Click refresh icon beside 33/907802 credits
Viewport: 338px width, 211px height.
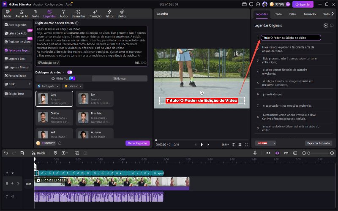point(60,143)
